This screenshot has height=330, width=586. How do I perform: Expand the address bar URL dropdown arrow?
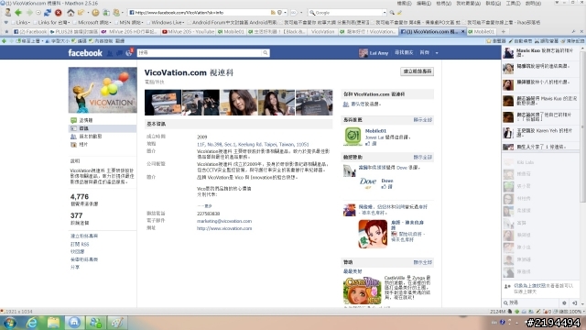(285, 13)
